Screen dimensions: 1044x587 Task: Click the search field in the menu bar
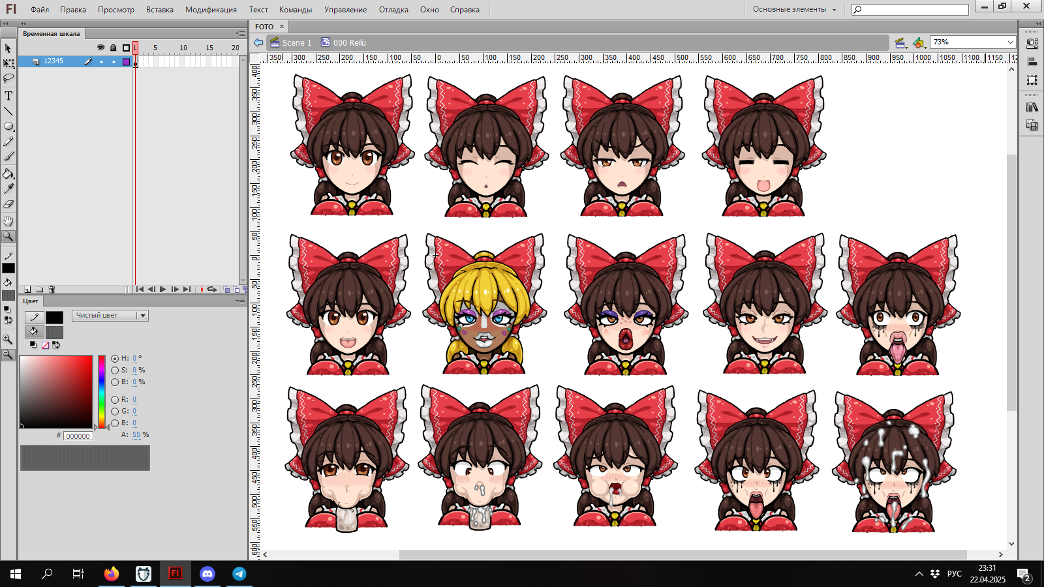pyautogui.click(x=910, y=9)
